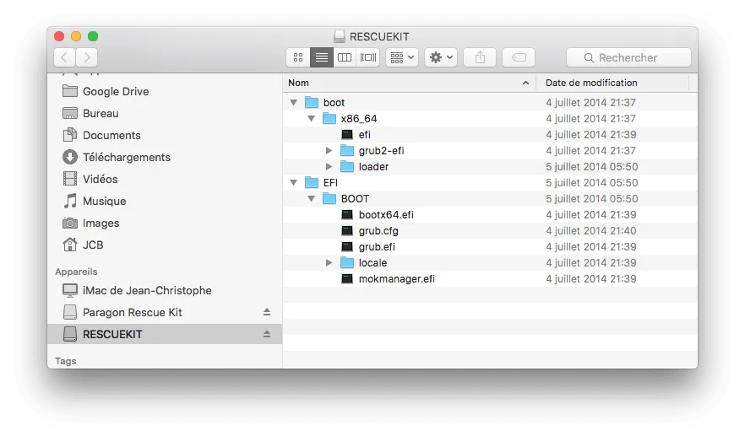
Task: Eject the Paragon Rescue Kit volume
Action: [x=267, y=312]
